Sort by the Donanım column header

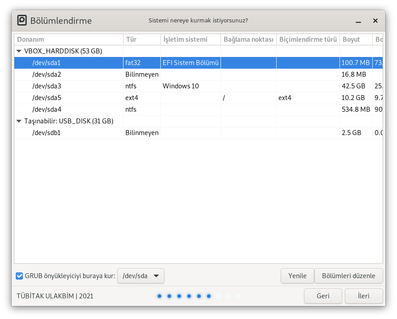69,39
